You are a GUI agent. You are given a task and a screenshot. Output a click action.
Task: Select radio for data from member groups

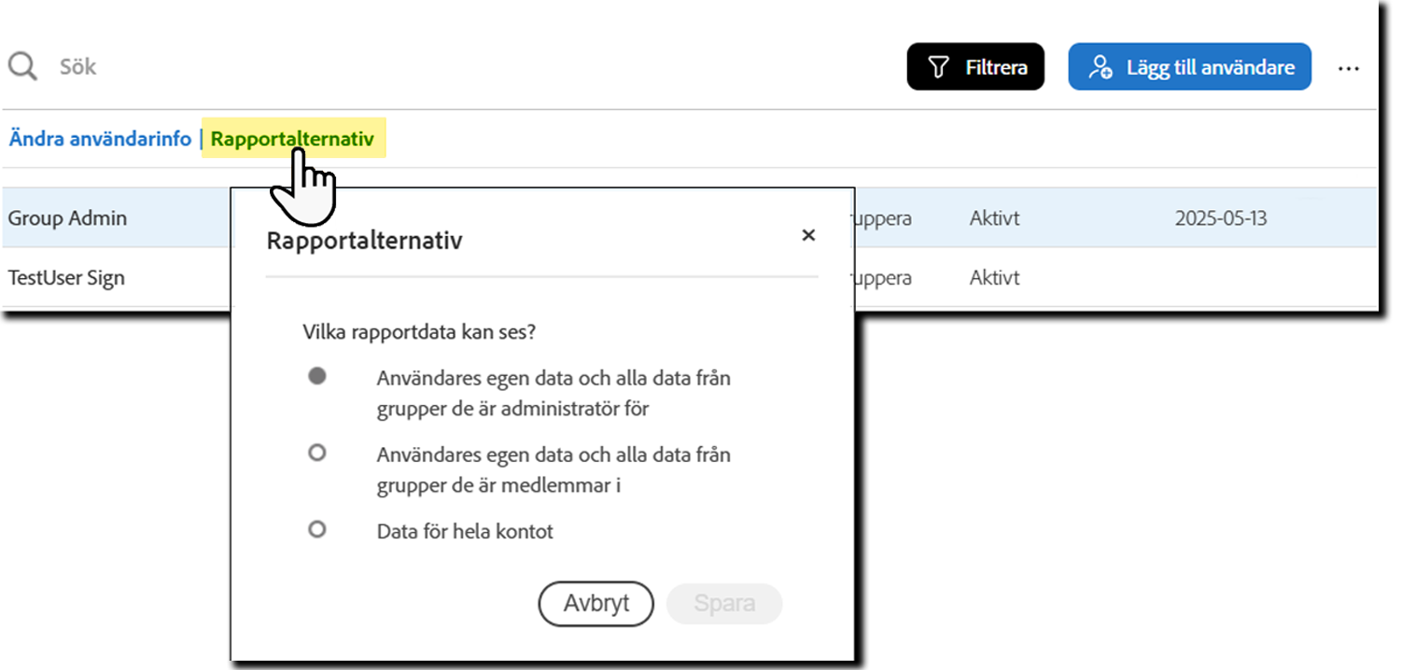coord(316,453)
